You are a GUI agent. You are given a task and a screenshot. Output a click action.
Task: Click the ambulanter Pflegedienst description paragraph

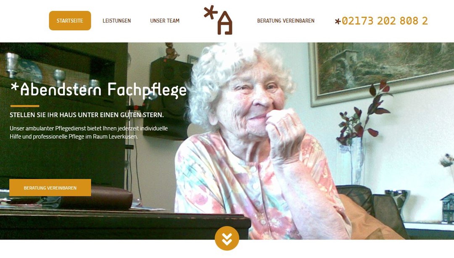89,132
